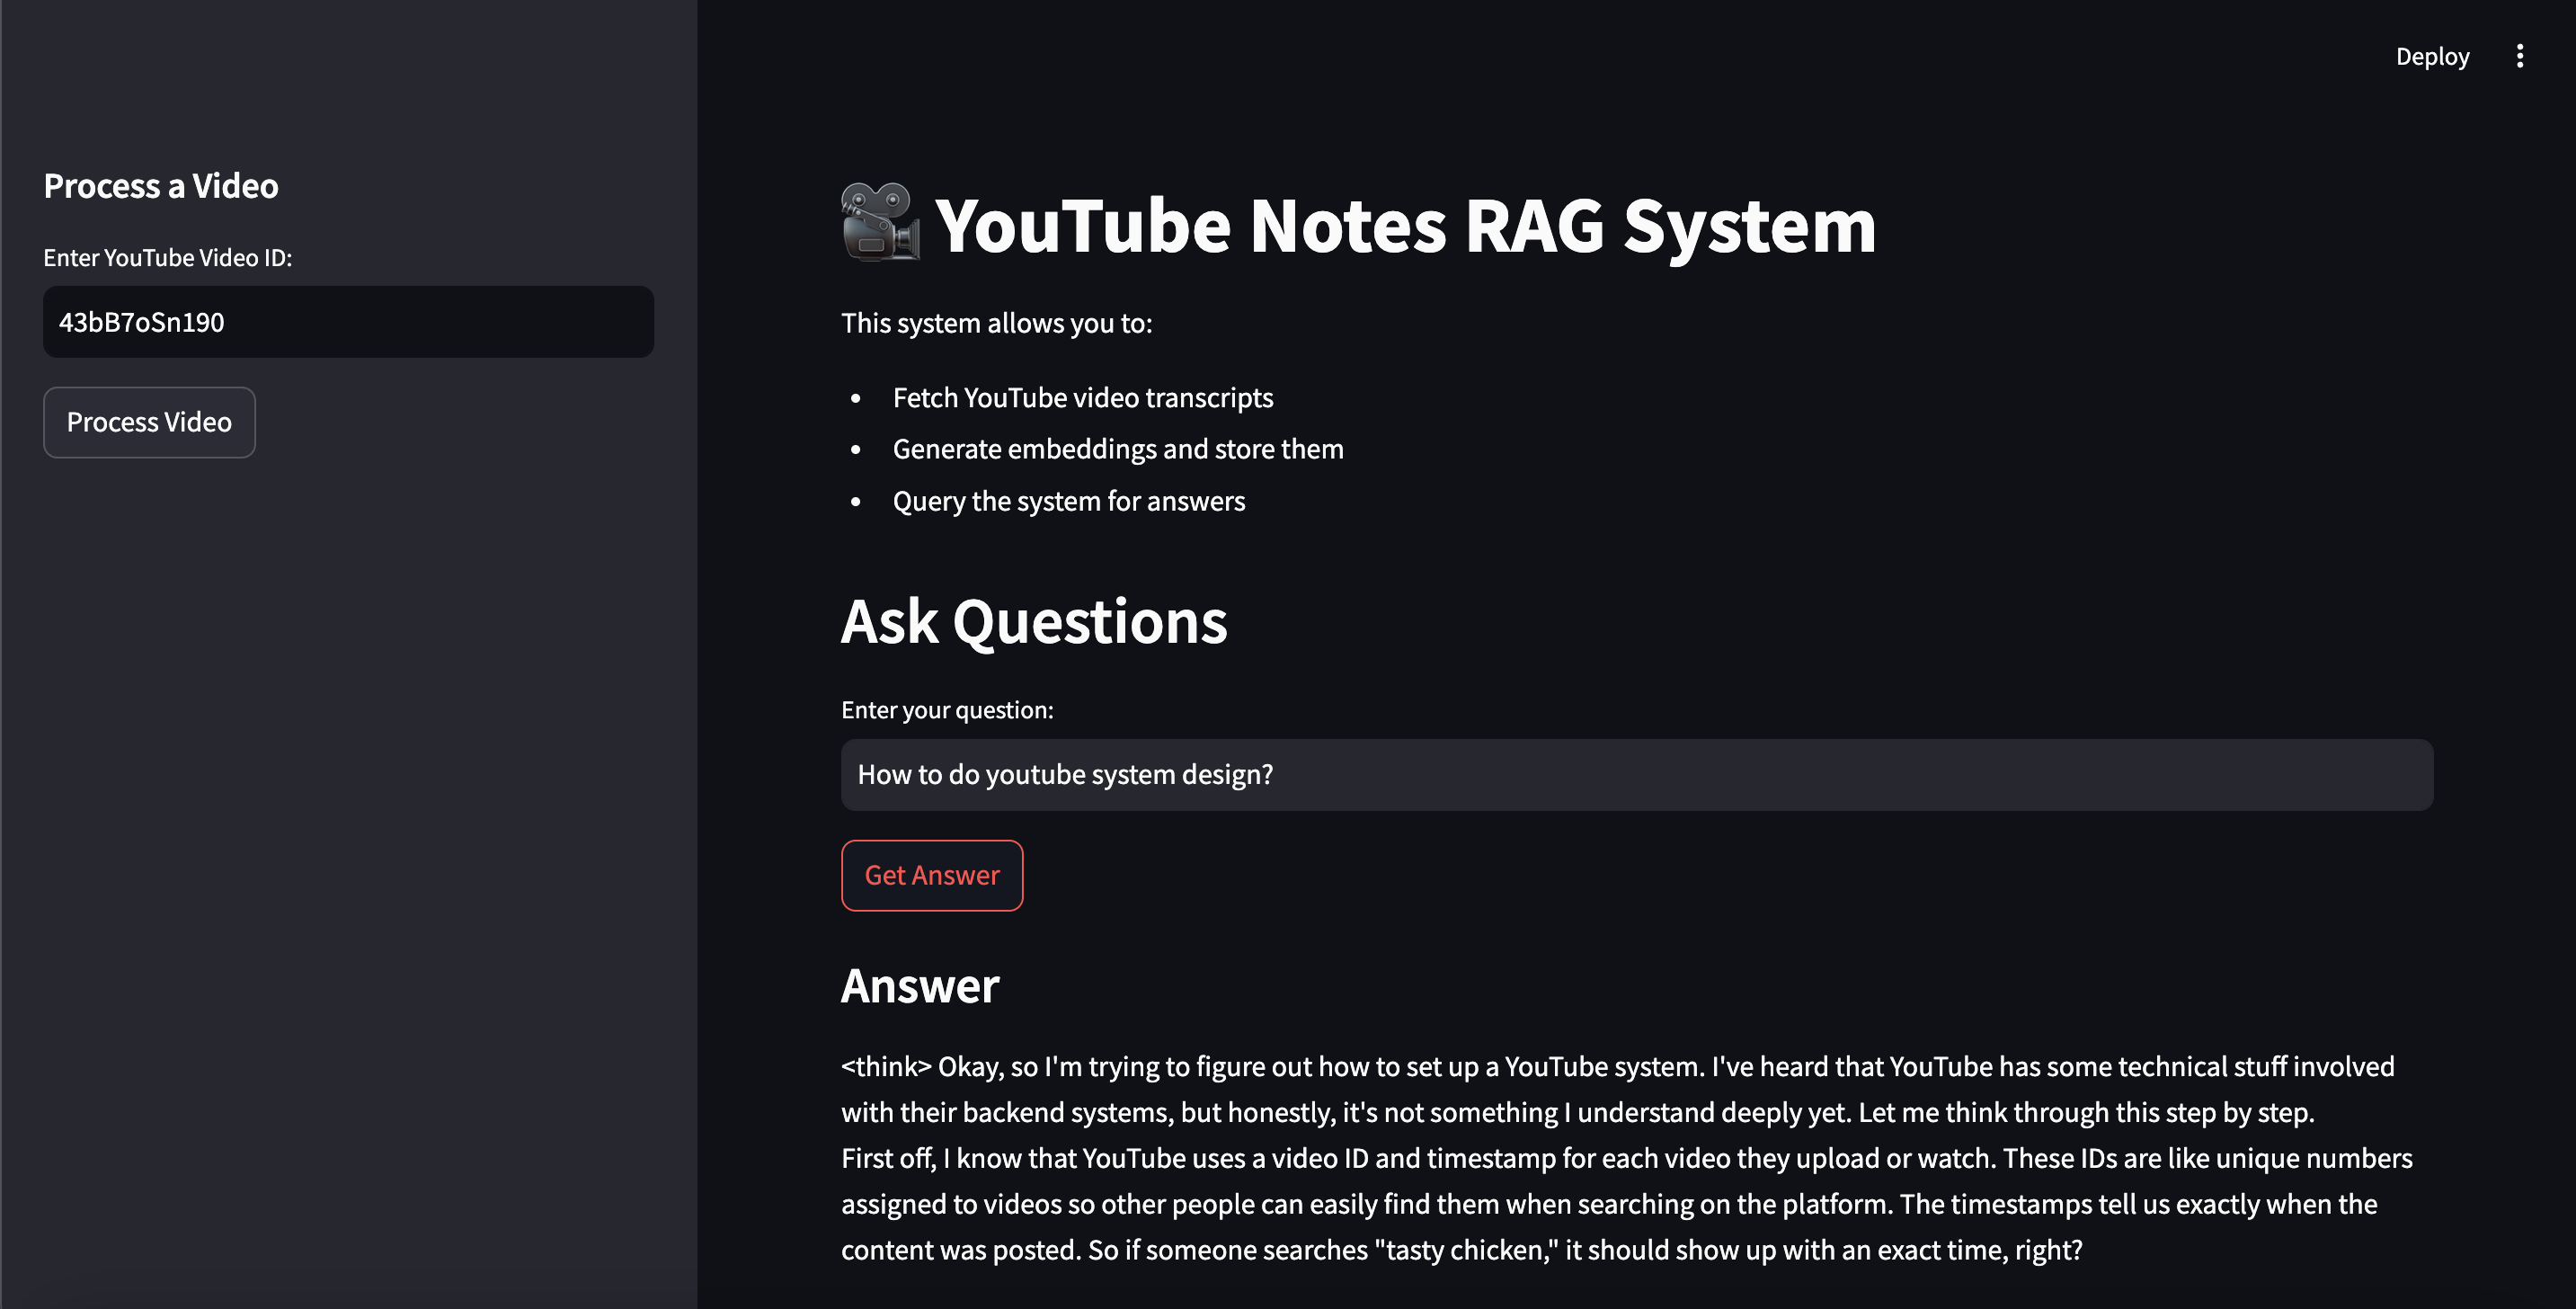
Task: Click the 'Answer' heading
Action: pos(920,986)
